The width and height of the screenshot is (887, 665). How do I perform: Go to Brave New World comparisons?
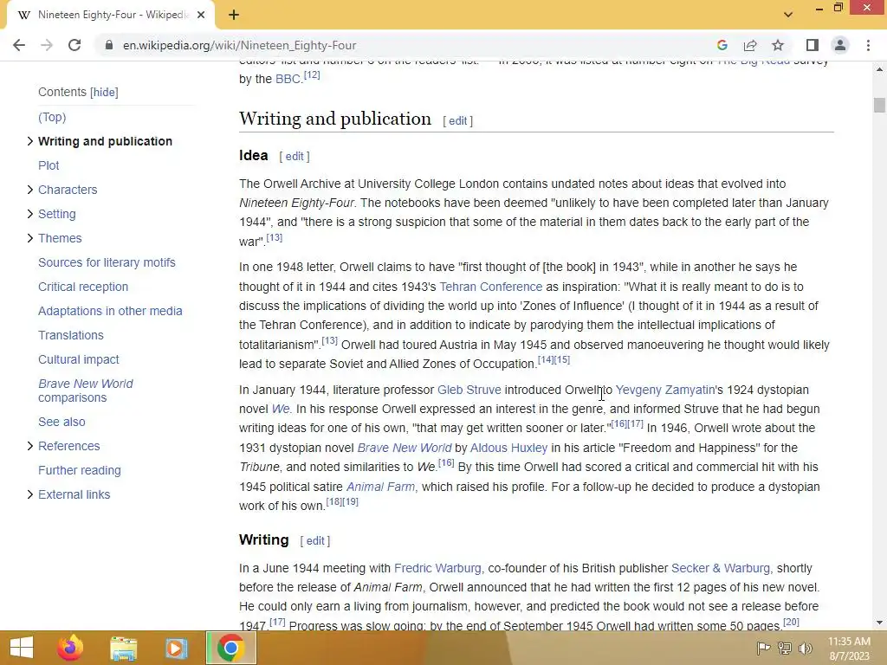point(86,391)
